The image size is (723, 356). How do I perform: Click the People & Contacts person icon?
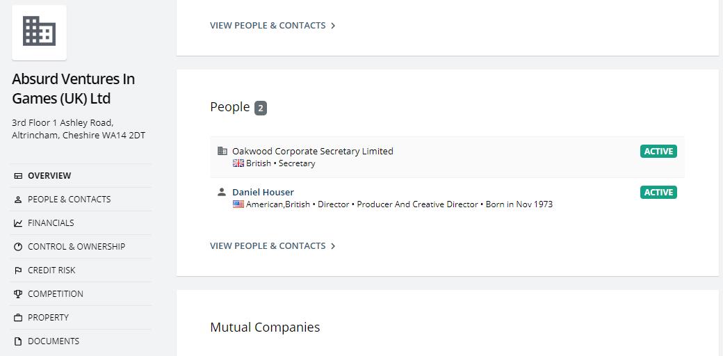[x=18, y=200]
